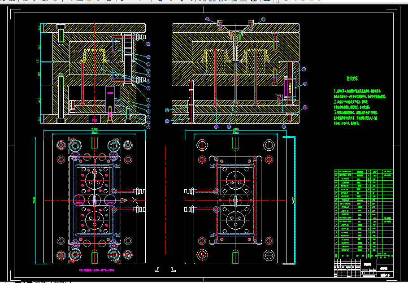Select the arrow marker on left plan centerline
Viewport: 408px width, 283px height.
click(x=123, y=200)
